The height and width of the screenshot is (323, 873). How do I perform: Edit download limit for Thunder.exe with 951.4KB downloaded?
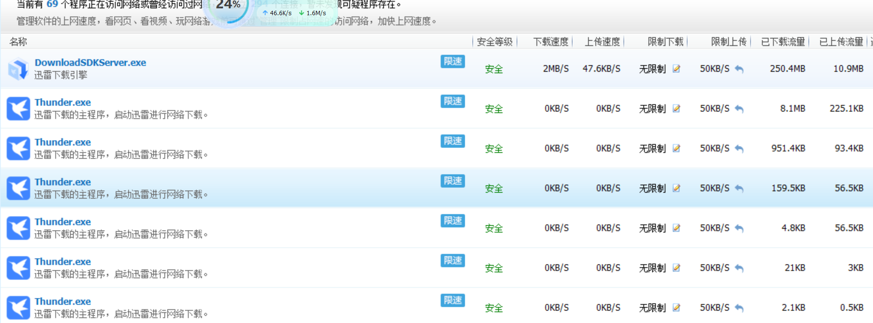coord(676,148)
